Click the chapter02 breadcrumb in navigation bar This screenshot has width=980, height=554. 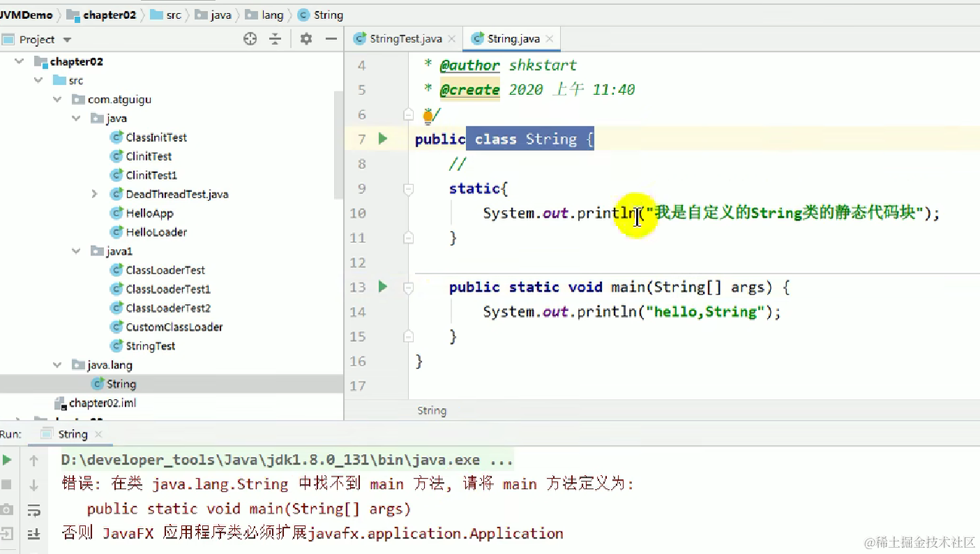click(109, 15)
